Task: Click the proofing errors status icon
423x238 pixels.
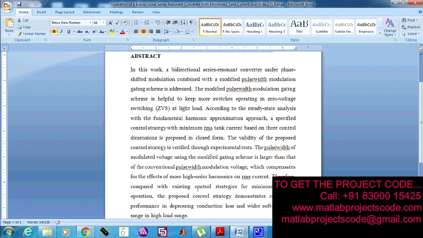Action: 58,222
